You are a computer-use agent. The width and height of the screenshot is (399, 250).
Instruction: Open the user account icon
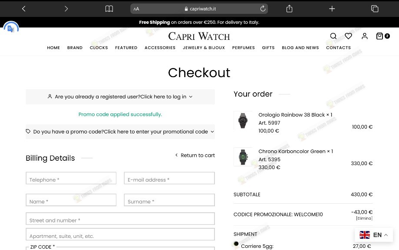pyautogui.click(x=365, y=36)
